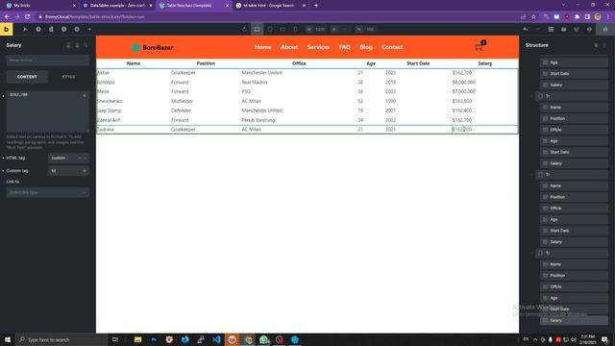
Task: Switch to the tablet portrait breakpoint
Action: pyautogui.click(x=270, y=30)
